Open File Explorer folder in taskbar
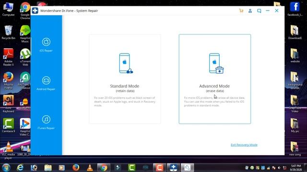This screenshot has width=307, height=172. [48, 168]
